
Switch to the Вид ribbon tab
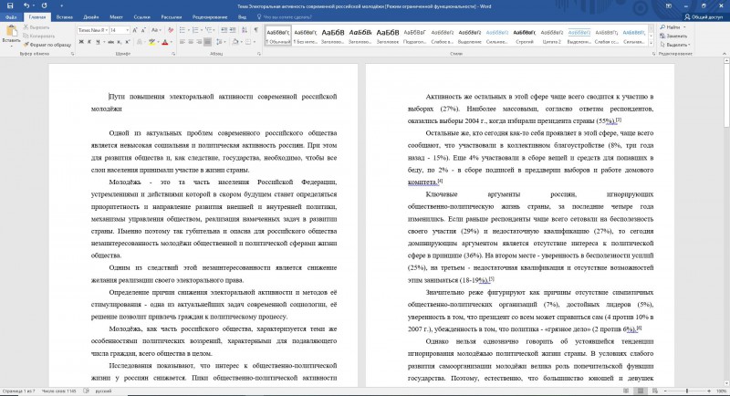pos(242,17)
